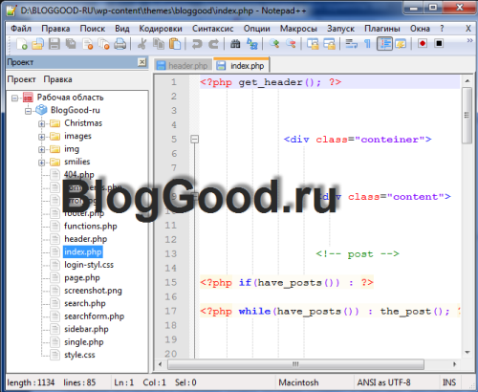Select page.php file
Viewport: 478px width, 392px height.
pos(82,277)
